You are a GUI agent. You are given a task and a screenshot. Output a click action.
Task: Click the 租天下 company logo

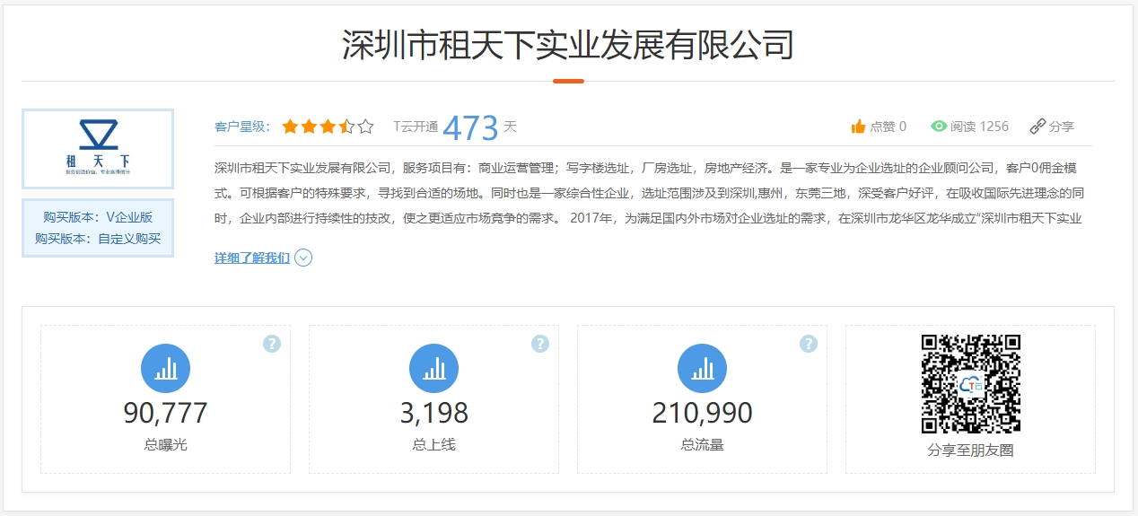[x=98, y=149]
